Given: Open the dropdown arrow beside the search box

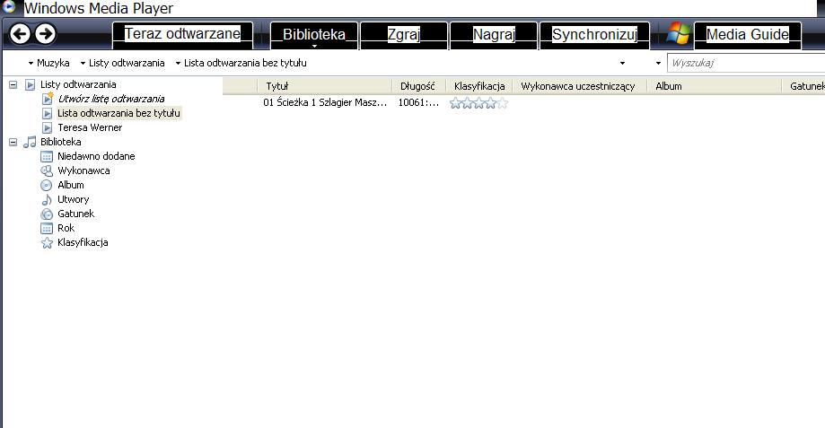Looking at the screenshot, I should pos(658,63).
